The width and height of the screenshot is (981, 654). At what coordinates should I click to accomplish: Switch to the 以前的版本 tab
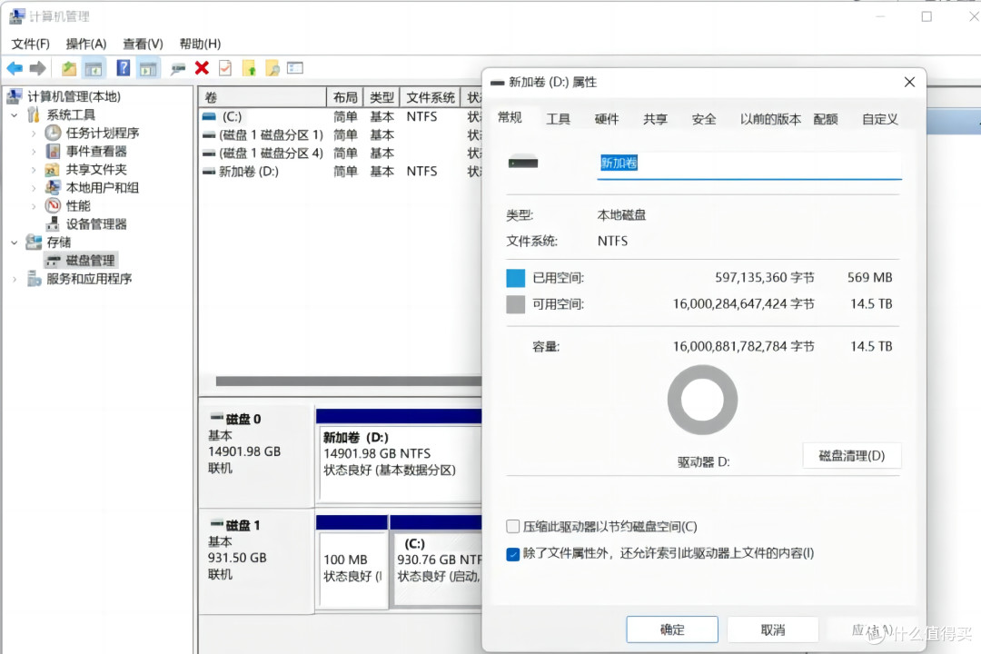pyautogui.click(x=771, y=119)
